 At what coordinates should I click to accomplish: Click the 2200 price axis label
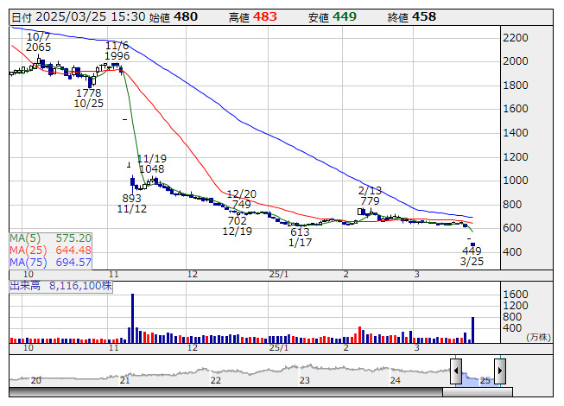click(516, 38)
